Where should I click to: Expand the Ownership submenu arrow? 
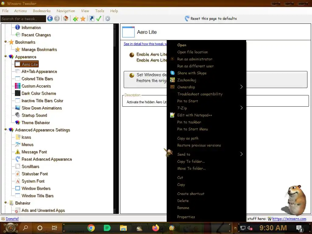click(241, 87)
